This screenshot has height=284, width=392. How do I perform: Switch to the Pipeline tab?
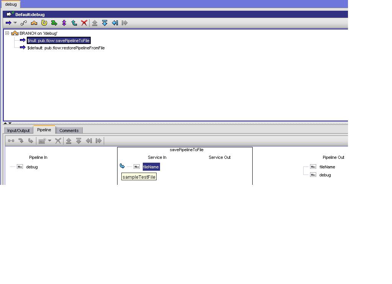pyautogui.click(x=44, y=130)
